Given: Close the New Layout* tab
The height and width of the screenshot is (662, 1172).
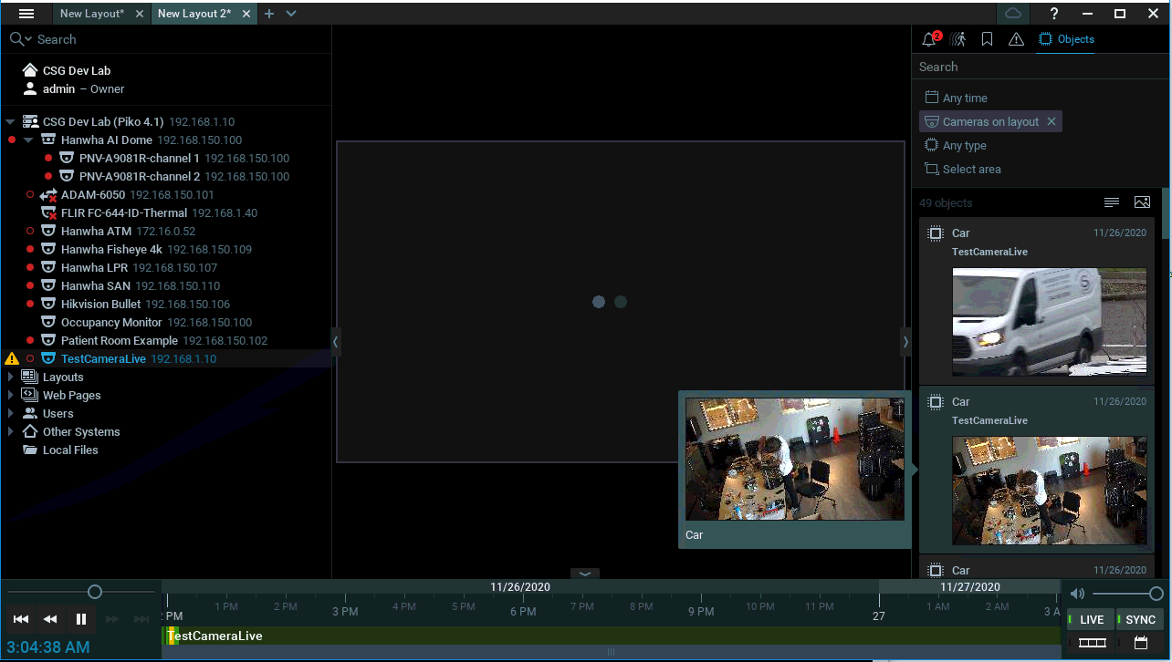Looking at the screenshot, I should (x=139, y=14).
